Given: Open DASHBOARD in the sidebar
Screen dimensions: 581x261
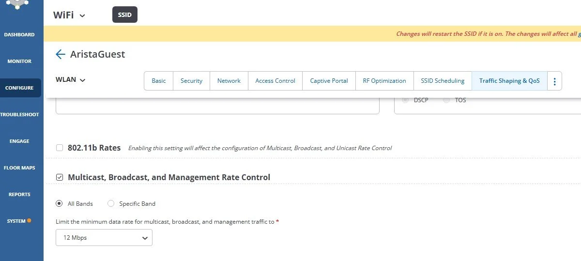Looking at the screenshot, I should point(19,35).
